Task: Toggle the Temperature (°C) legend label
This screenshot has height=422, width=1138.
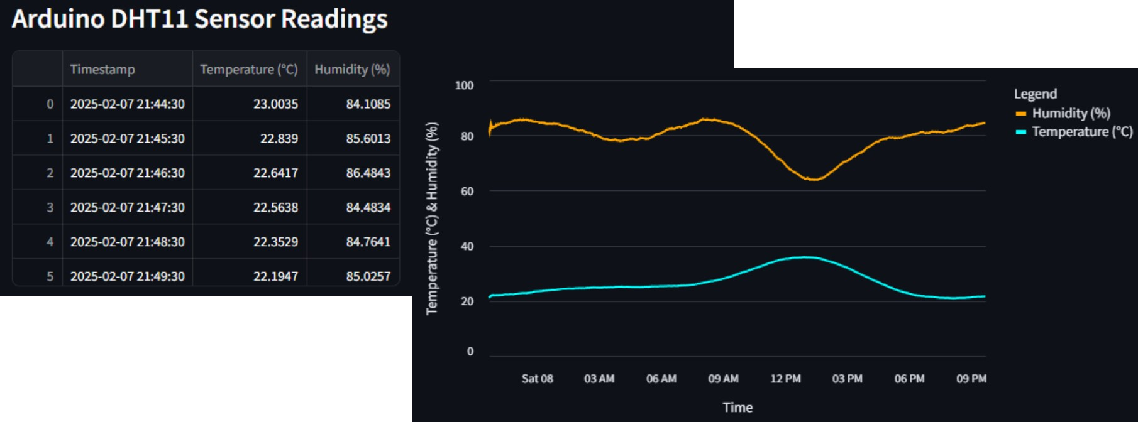Action: [1081, 132]
